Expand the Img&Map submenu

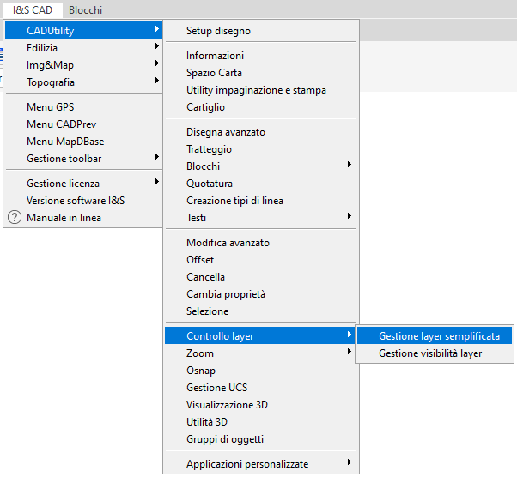84,65
